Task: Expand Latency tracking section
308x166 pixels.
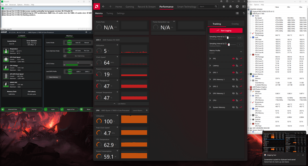Action: (x=210, y=65)
